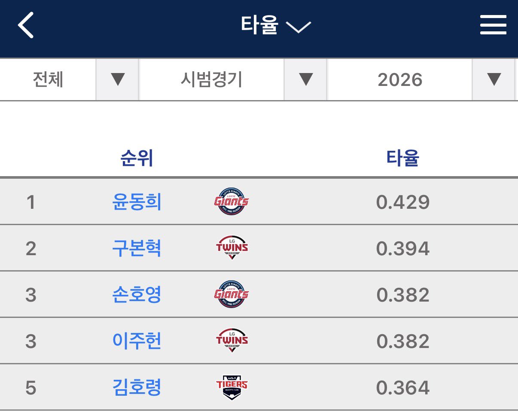The height and width of the screenshot is (412, 518).
Task: Click the 타율 column header
Action: point(402,159)
